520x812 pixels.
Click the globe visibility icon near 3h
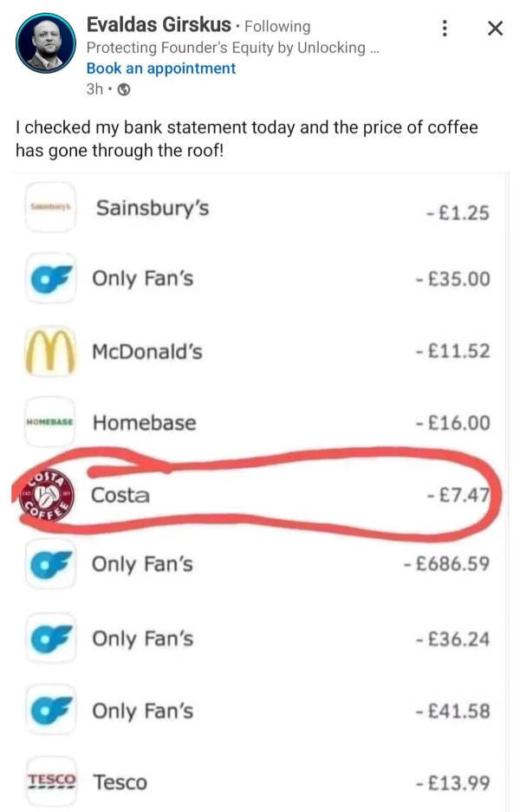[124, 90]
